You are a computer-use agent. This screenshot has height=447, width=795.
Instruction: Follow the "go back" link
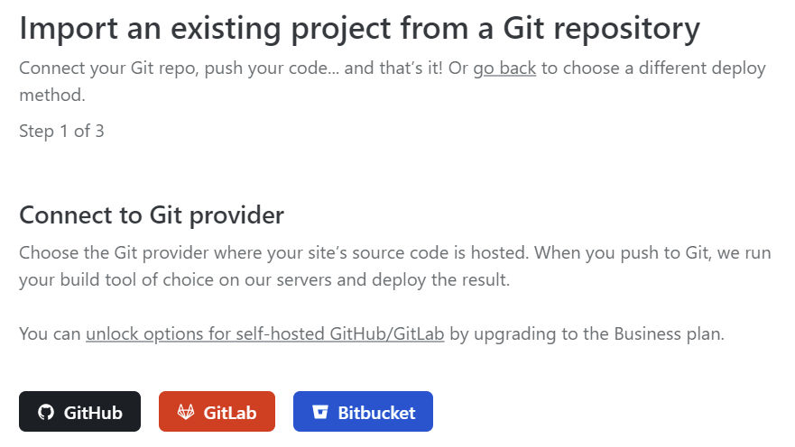pyautogui.click(x=504, y=68)
